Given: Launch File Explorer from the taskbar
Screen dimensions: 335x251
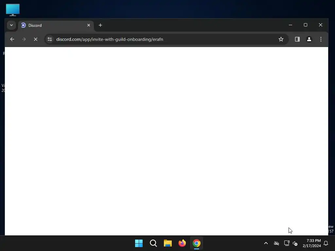Looking at the screenshot, I should pos(168,243).
